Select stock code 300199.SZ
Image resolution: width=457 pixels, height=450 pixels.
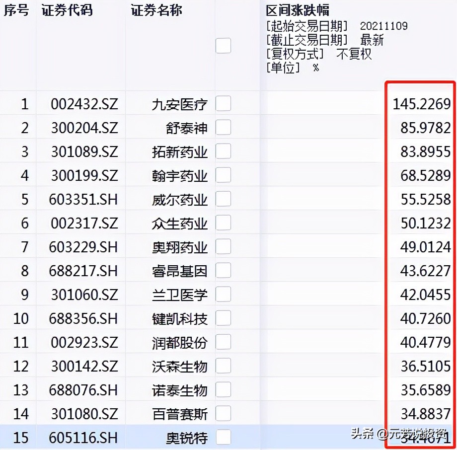[x=84, y=175]
